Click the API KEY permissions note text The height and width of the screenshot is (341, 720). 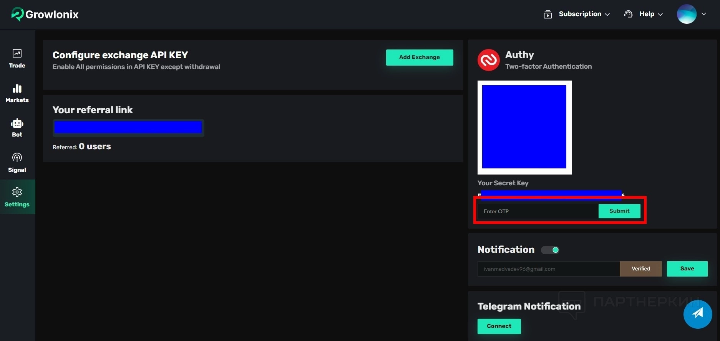click(136, 67)
